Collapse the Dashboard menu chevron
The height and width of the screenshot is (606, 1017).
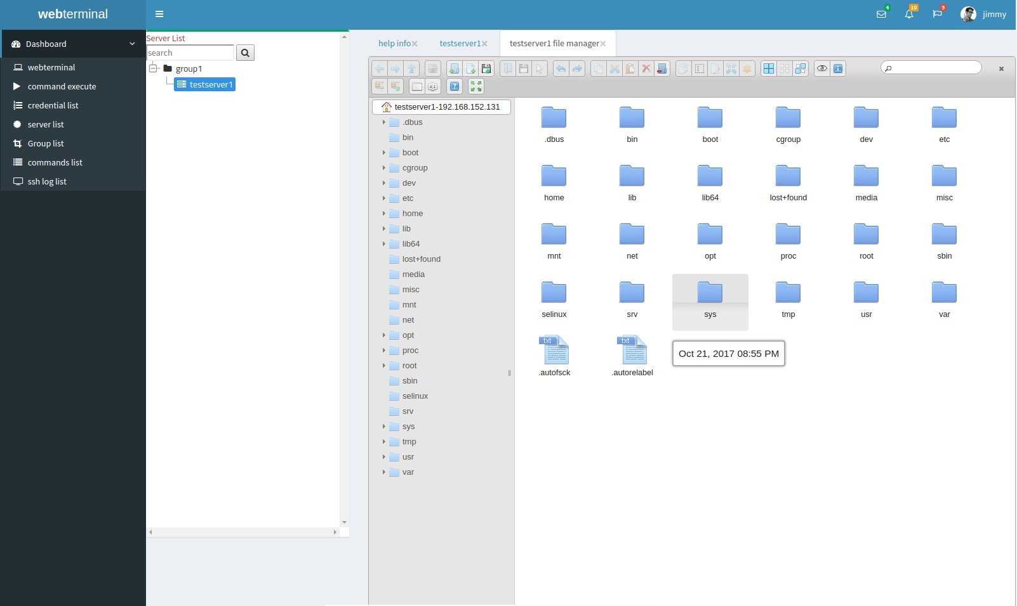tap(132, 44)
